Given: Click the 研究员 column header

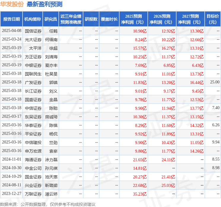Looking at the screenshot, I should coord(51,19).
